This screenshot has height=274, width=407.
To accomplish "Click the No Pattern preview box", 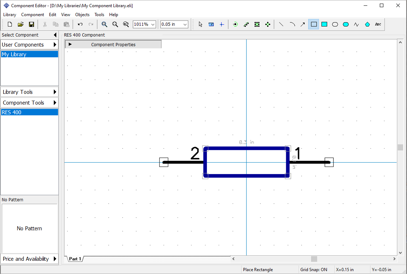I will [x=29, y=229].
